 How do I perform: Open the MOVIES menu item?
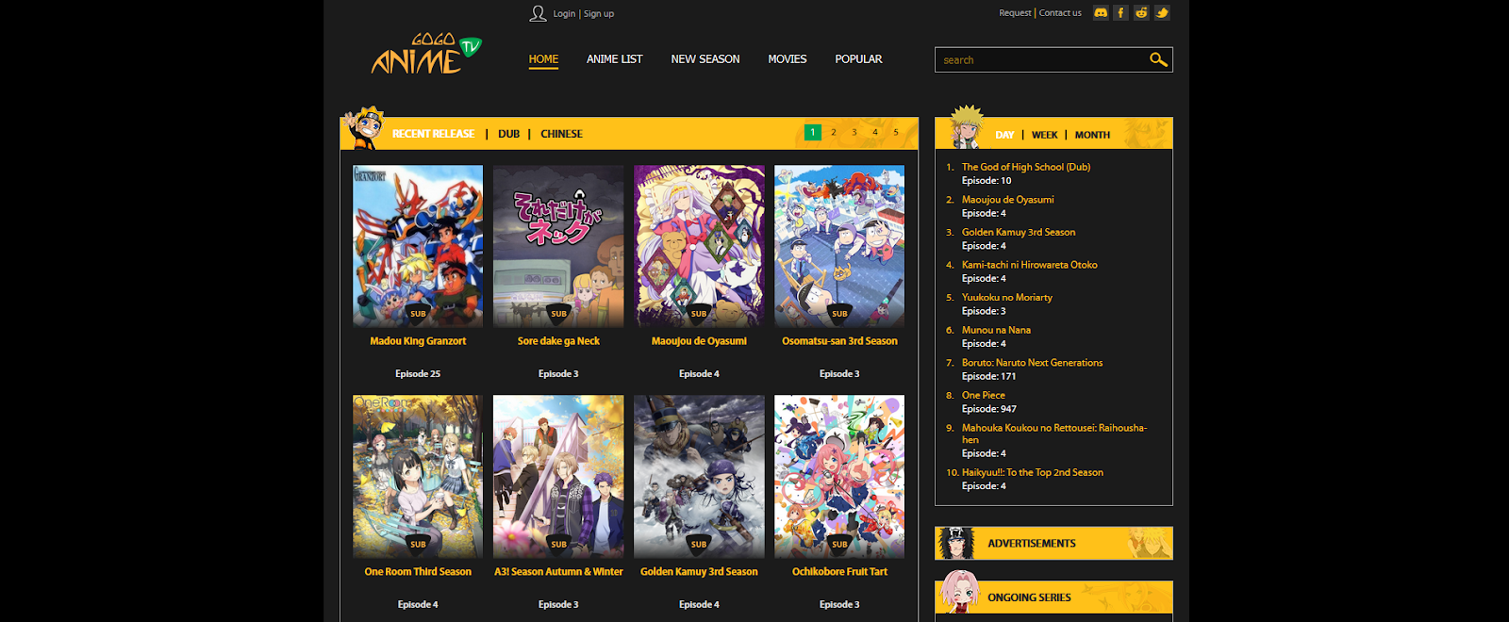pos(788,59)
